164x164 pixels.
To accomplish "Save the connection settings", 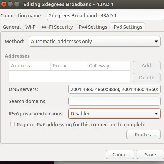I will 151,155.
